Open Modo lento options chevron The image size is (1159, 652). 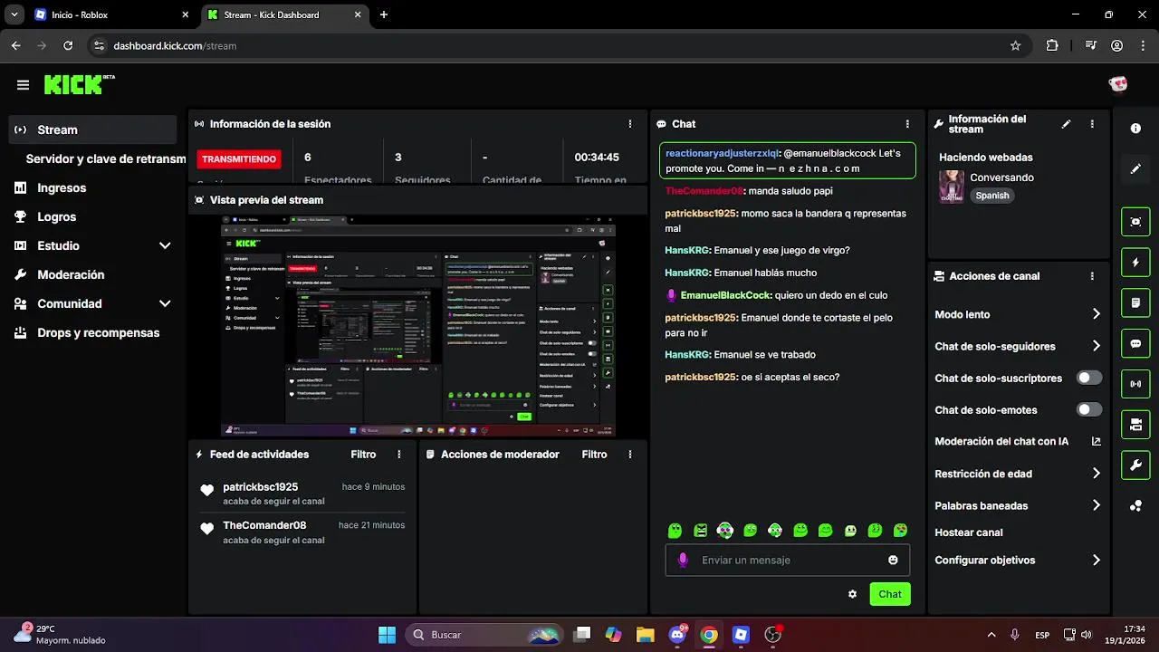(1096, 314)
